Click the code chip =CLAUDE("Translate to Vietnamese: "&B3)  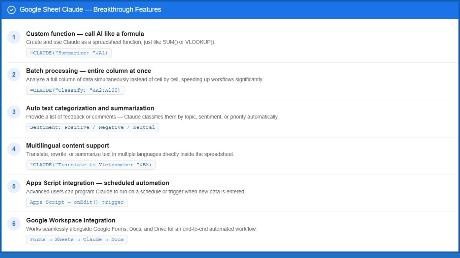(x=91, y=165)
